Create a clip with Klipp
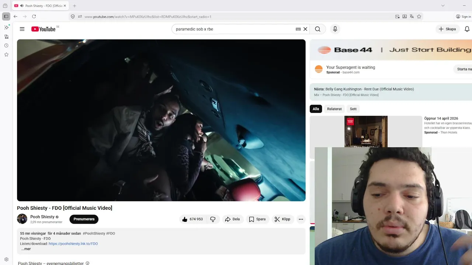The height and width of the screenshot is (265, 472). [x=282, y=219]
